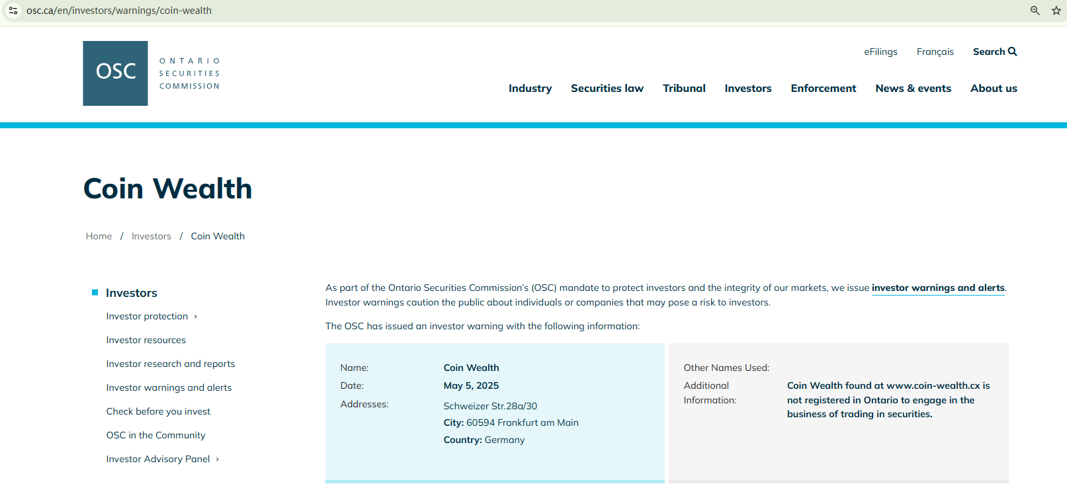Click the site information icon in address bar
1067x486 pixels.
tap(13, 11)
